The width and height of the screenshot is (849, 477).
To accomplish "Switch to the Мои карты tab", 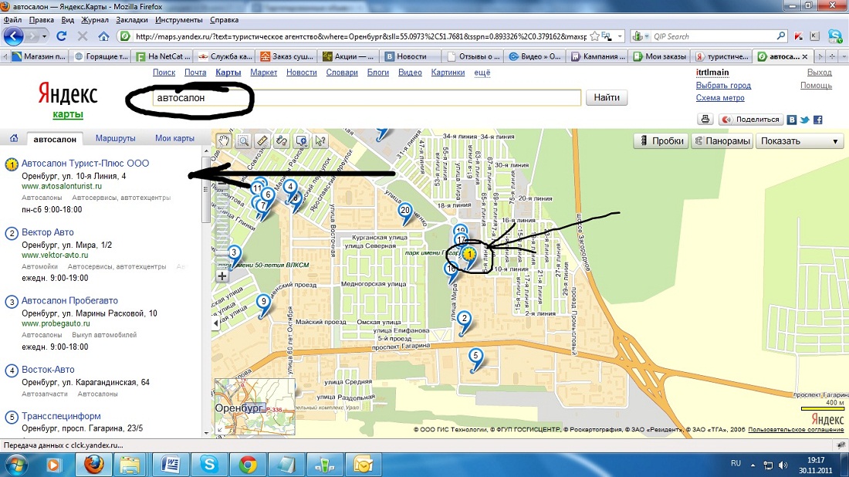I will [174, 138].
